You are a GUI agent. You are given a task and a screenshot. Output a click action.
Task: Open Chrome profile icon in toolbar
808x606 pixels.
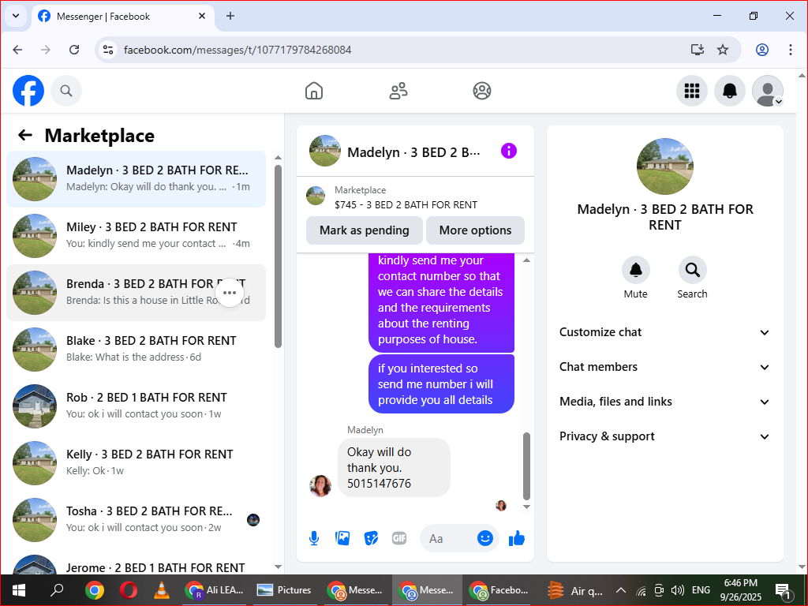tap(762, 50)
